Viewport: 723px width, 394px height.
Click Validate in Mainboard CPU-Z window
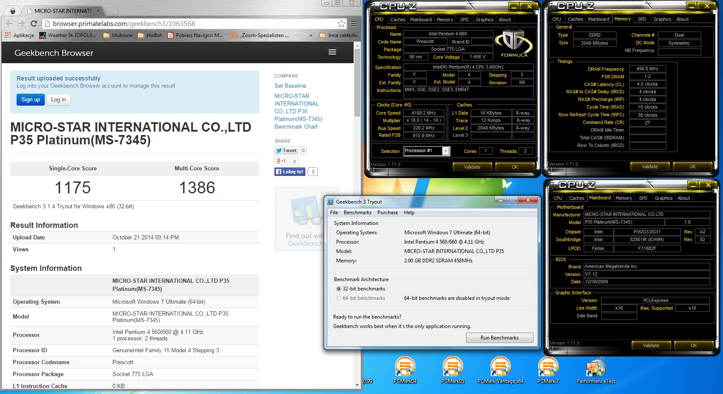point(651,345)
